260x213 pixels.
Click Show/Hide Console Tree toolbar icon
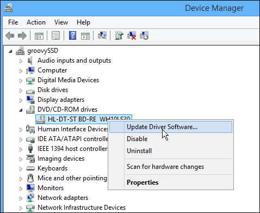tap(39, 36)
